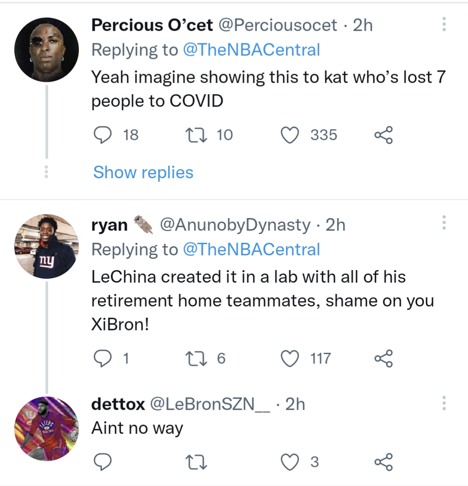Reply to Percious O'cet's tweet

tap(103, 135)
